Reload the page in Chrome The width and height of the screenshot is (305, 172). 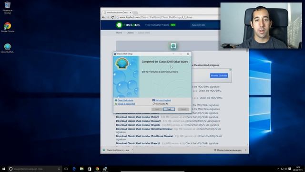(x=112, y=17)
